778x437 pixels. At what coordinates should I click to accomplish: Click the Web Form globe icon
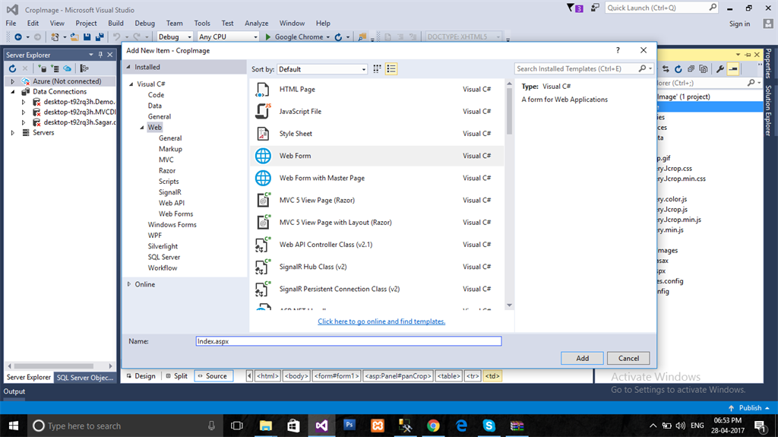pyautogui.click(x=263, y=156)
